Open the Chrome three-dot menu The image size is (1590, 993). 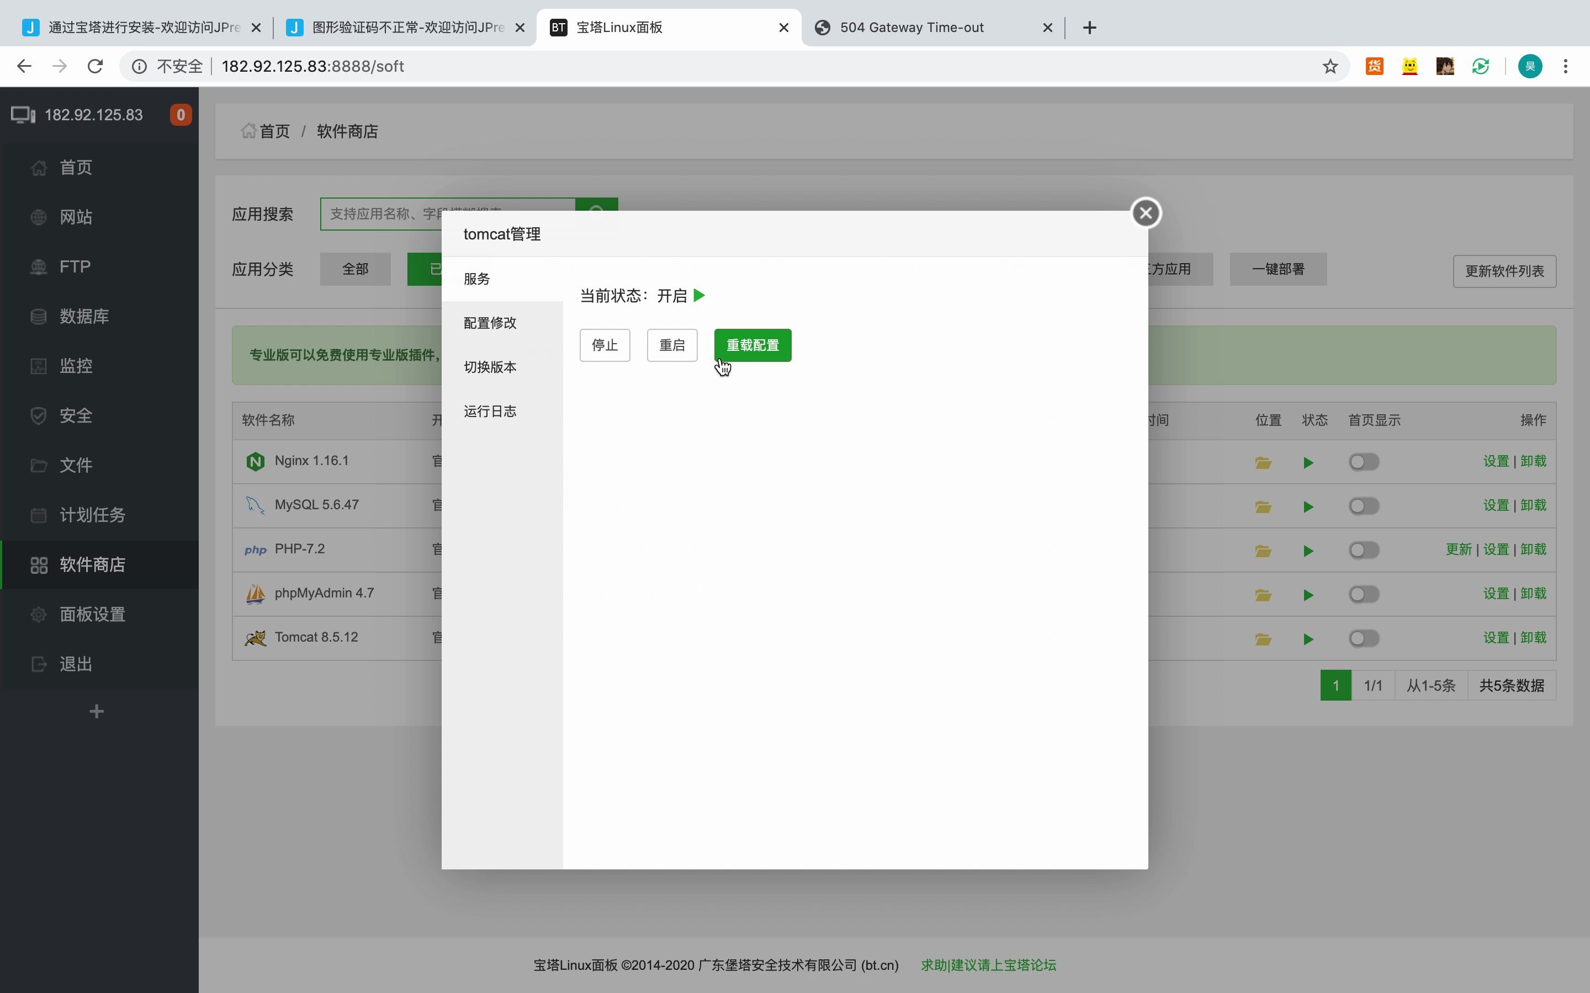coord(1566,66)
